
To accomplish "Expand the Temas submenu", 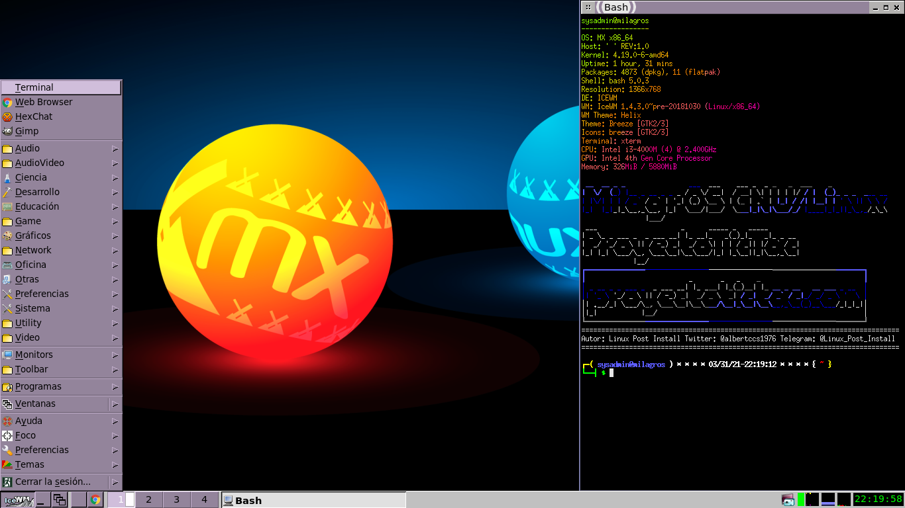I will click(30, 464).
